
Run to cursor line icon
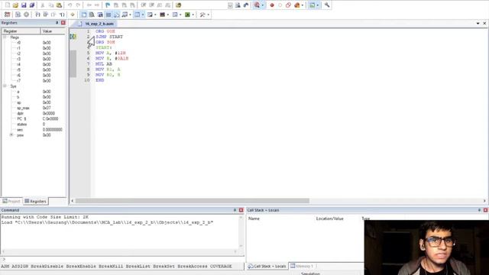[62, 15]
